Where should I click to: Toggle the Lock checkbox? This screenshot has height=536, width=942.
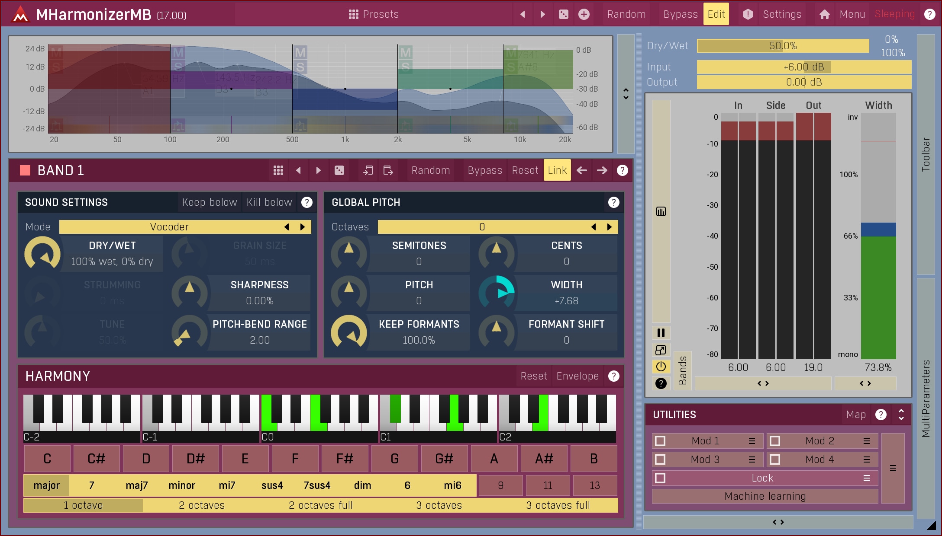point(660,478)
